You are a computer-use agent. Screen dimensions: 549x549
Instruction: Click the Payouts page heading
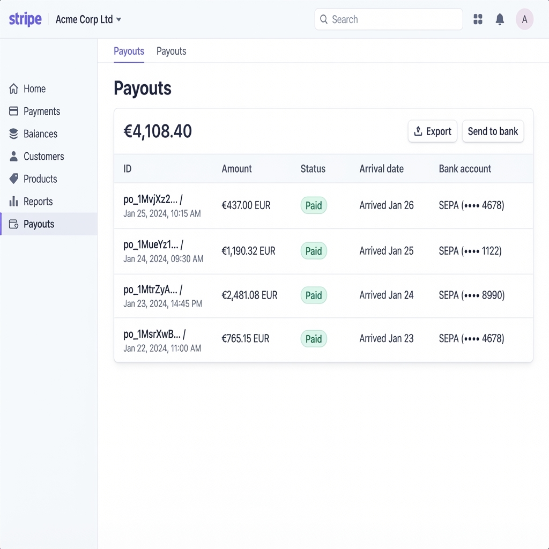point(143,88)
